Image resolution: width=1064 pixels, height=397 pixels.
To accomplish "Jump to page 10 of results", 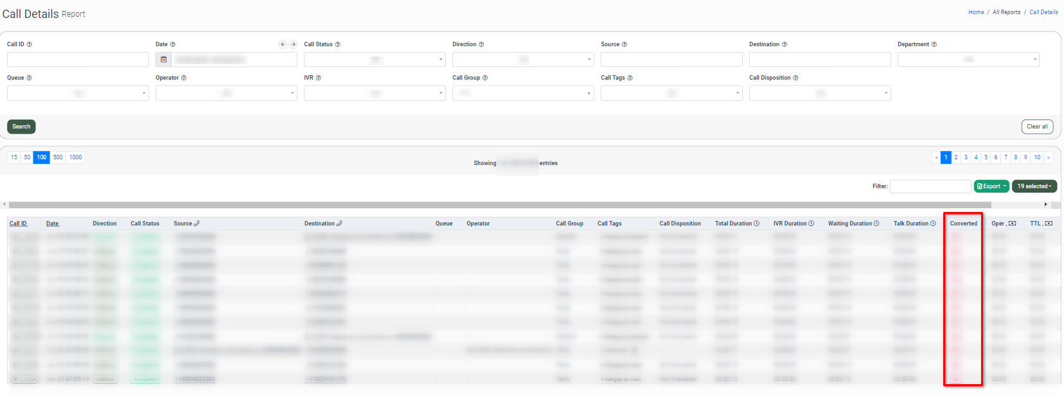I will pos(1037,157).
